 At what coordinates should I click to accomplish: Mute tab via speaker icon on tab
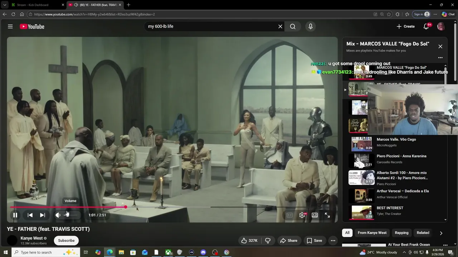pos(76,5)
